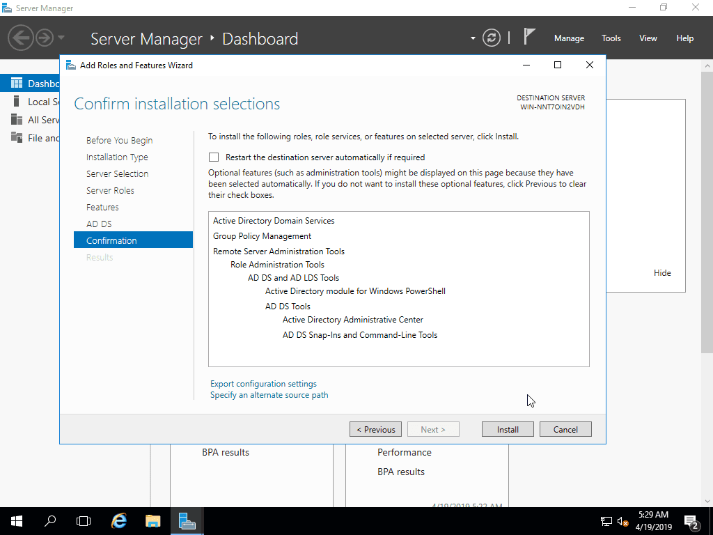Click the wizard title bar icon
Image resolution: width=713 pixels, height=535 pixels.
(x=71, y=65)
